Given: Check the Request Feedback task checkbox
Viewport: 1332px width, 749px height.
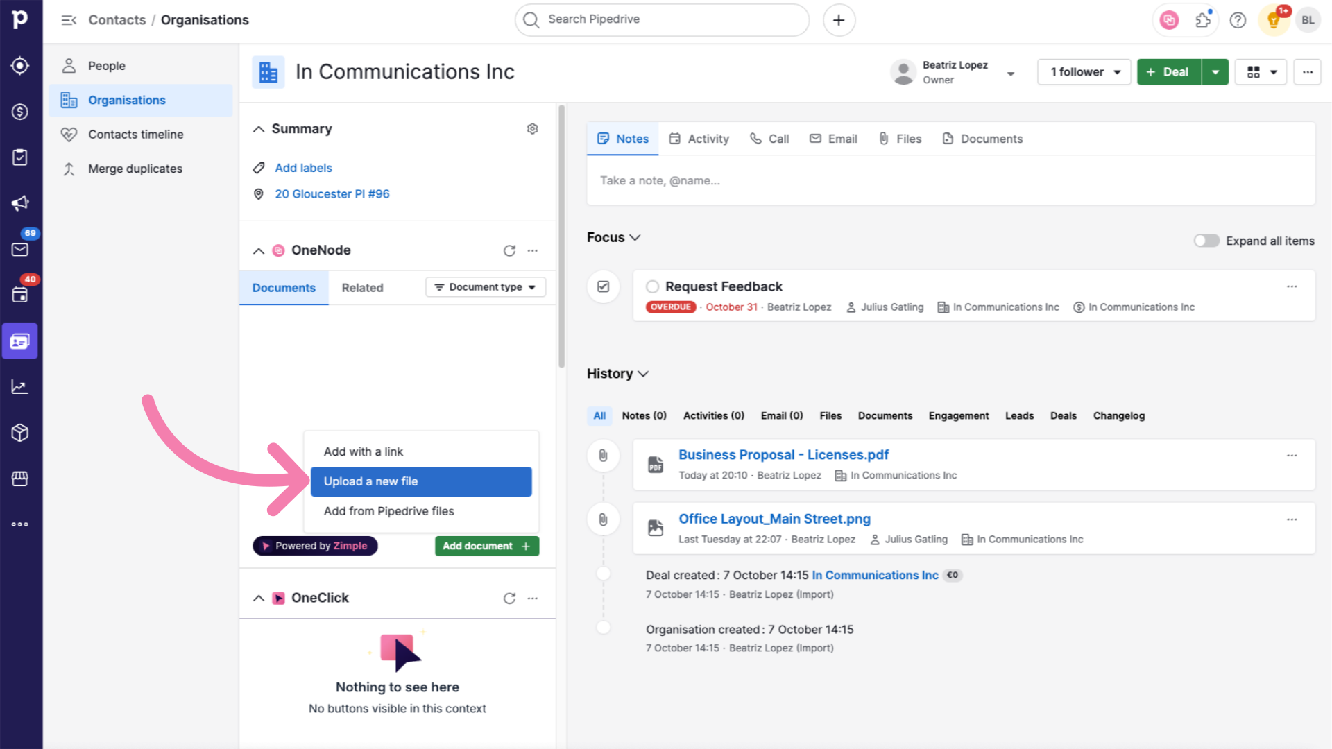Looking at the screenshot, I should [654, 286].
